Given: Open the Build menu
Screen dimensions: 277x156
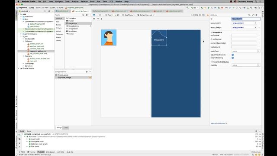Looking at the screenshot, I should (92, 1).
